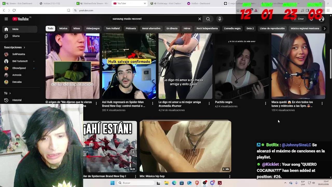The height and width of the screenshot is (187, 332).
Task: Open options for 'Le digo mi amor' video
Action: point(209,103)
